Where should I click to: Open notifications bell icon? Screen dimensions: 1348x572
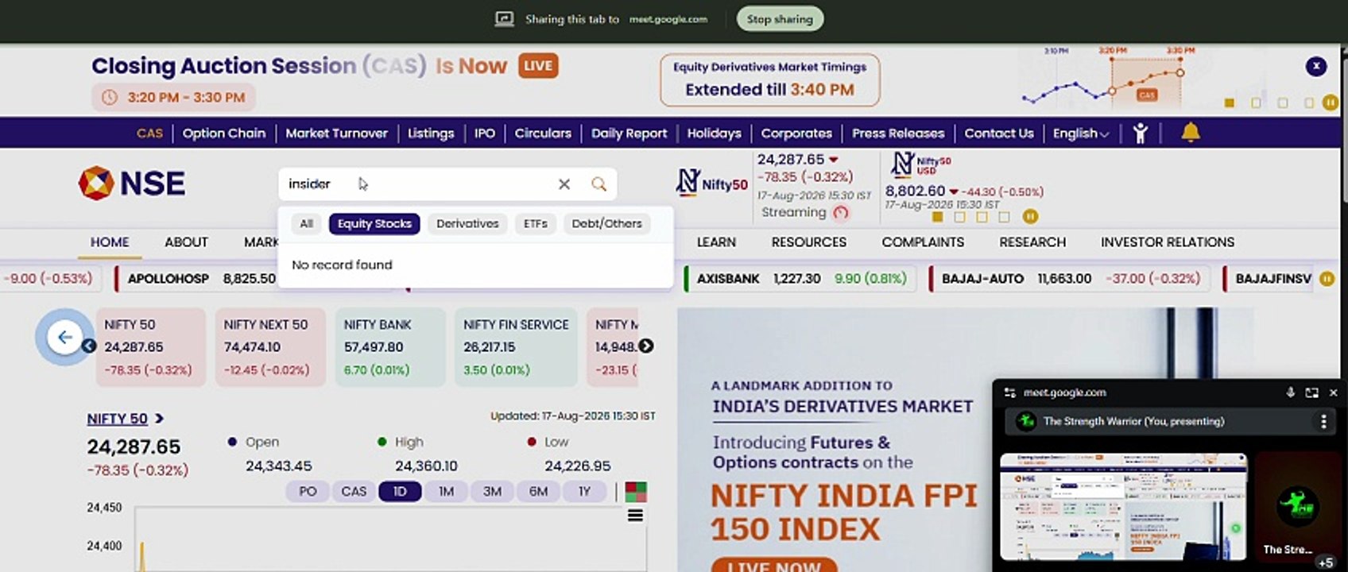tap(1190, 133)
